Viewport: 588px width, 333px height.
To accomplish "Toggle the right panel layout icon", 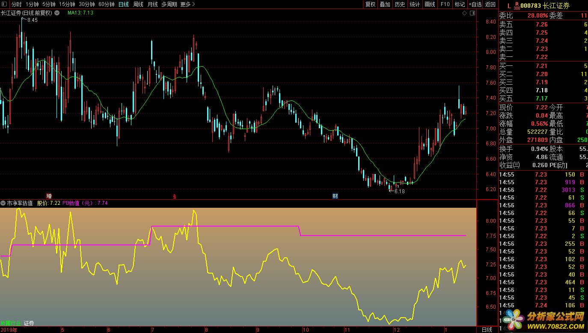I will [x=472, y=13].
